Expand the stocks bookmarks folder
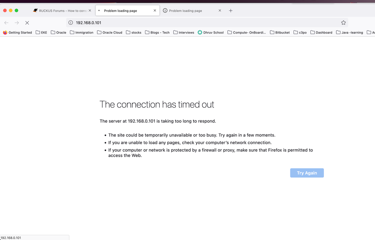 pos(133,33)
